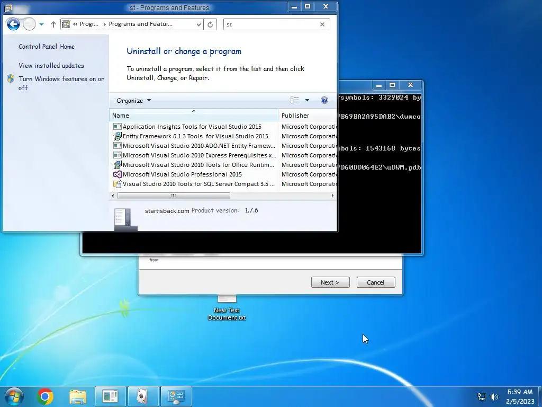This screenshot has height=407, width=542.
Task: Click the horizontal scrollbar thumb in program list
Action: pos(174,196)
